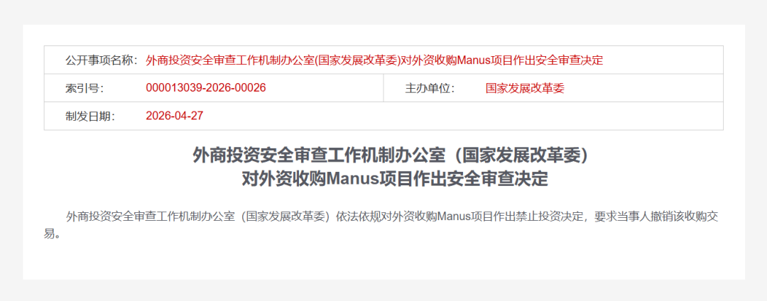Click Manus in the body paragraph
The height and width of the screenshot is (301, 767).
coord(452,216)
